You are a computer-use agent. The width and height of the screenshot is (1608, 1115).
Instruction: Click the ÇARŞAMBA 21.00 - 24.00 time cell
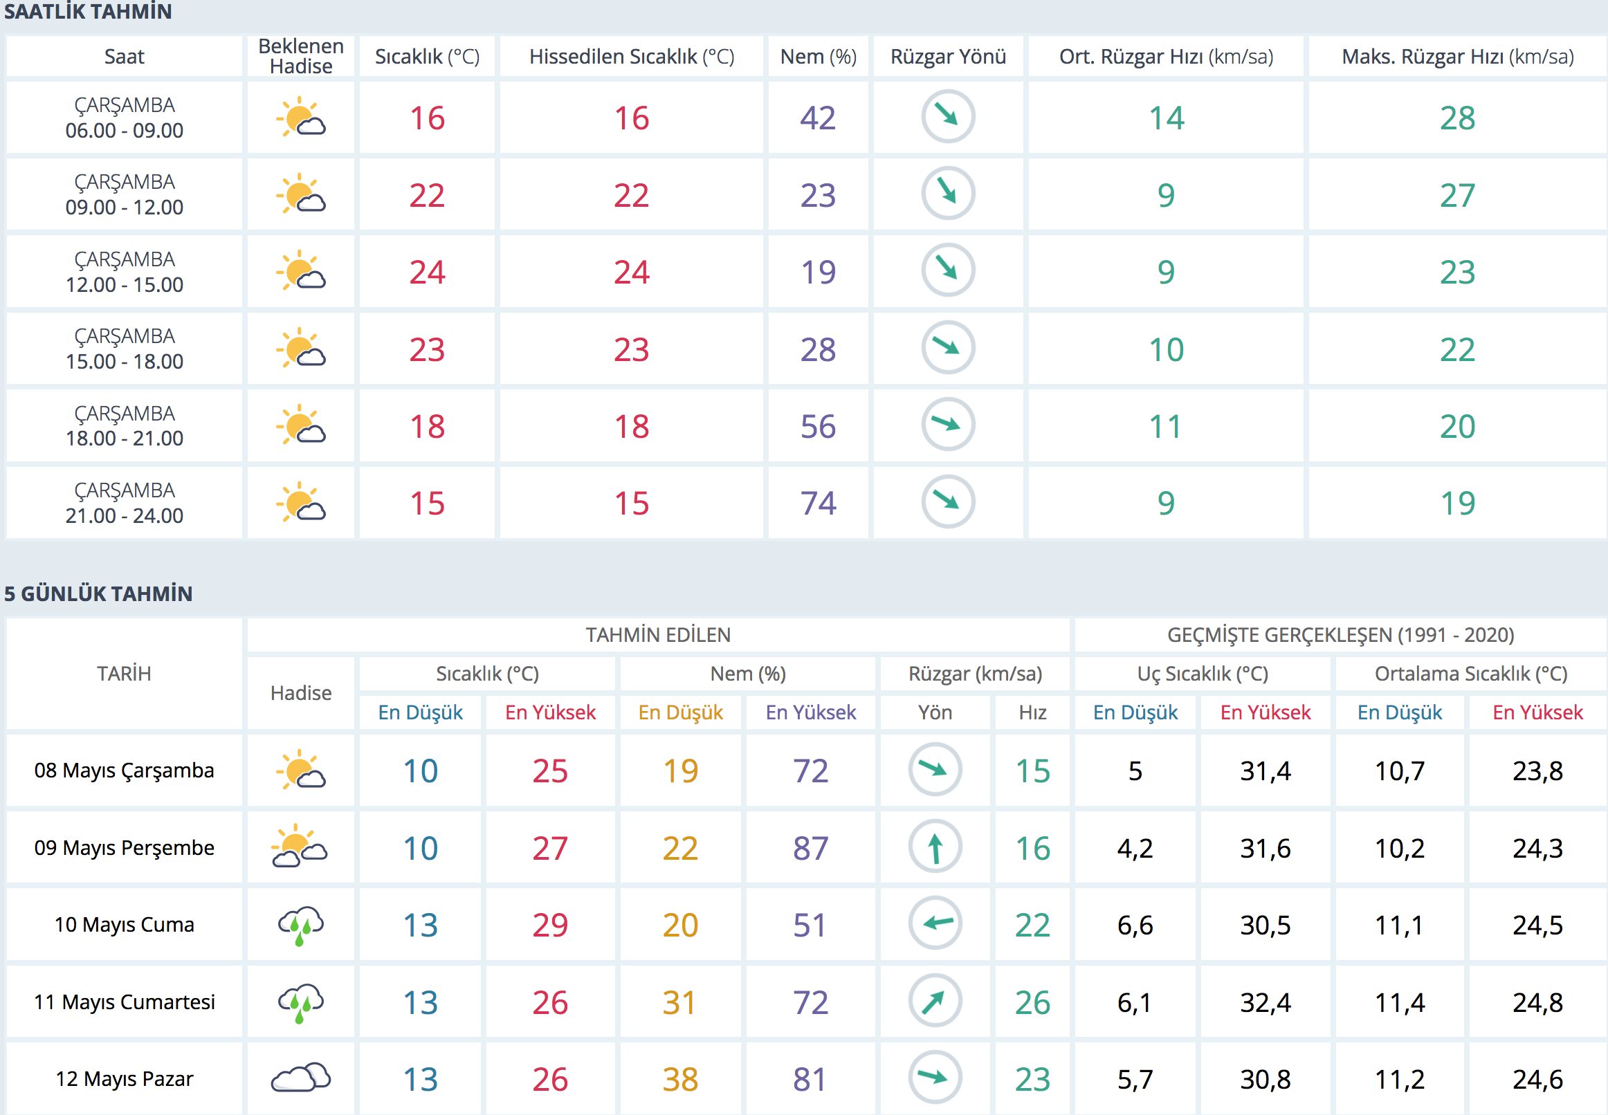point(125,503)
